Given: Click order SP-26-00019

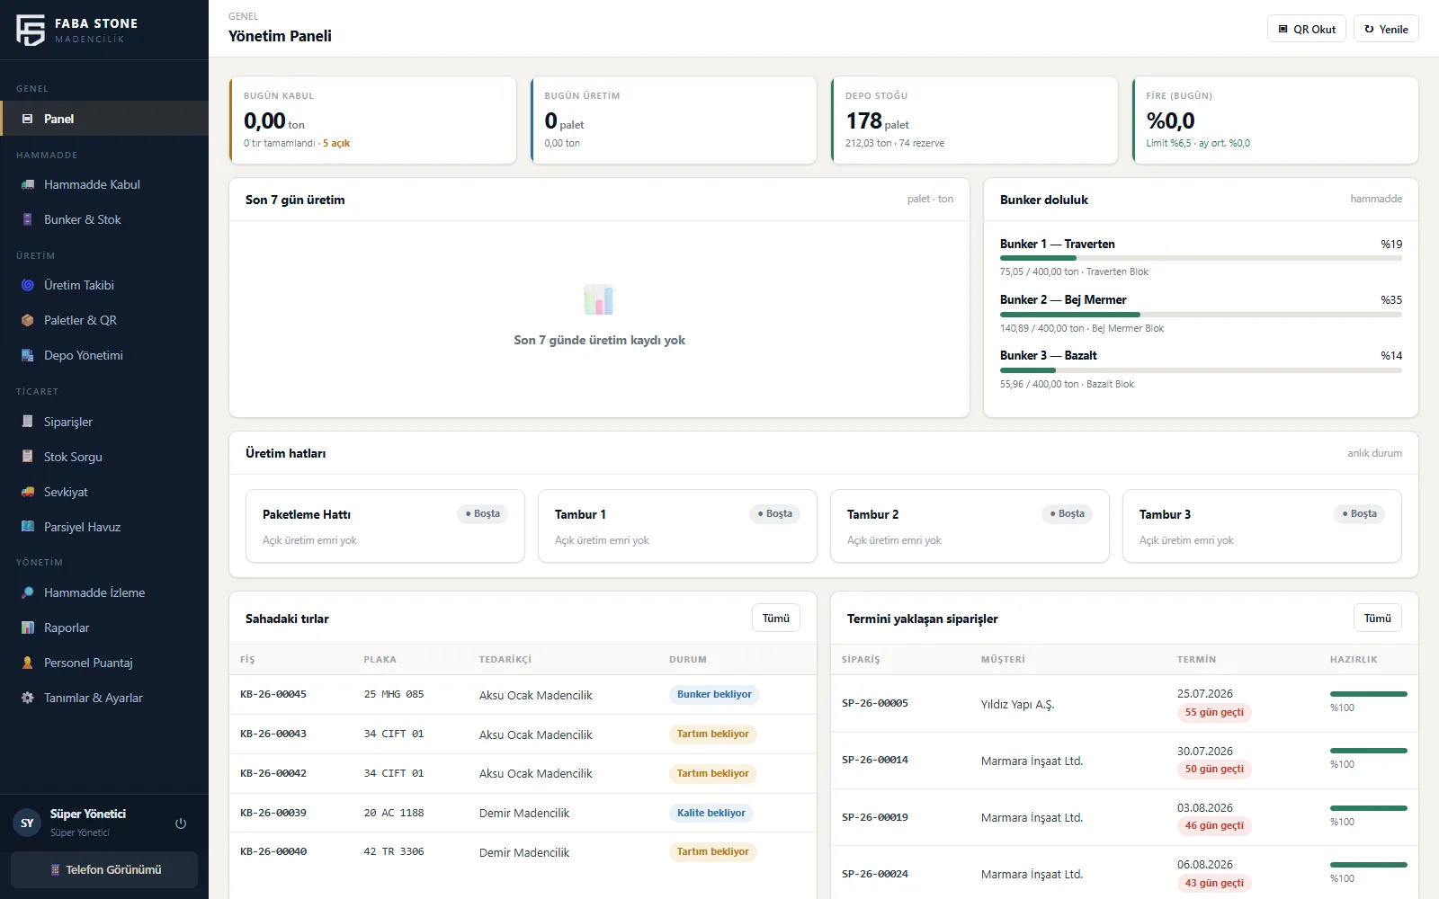Looking at the screenshot, I should pos(875,817).
